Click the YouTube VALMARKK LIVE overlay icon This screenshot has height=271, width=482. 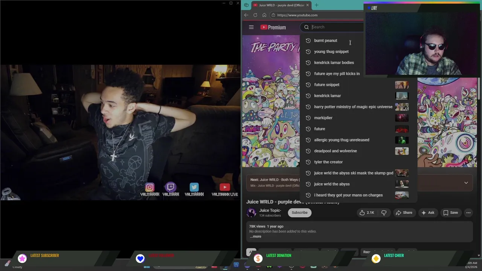[x=225, y=187]
